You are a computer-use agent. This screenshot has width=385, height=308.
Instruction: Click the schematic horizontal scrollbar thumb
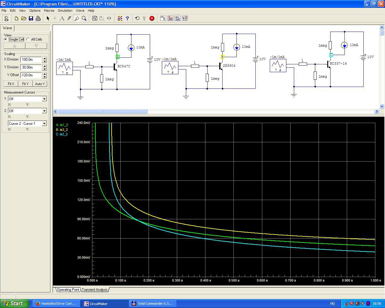click(103, 112)
